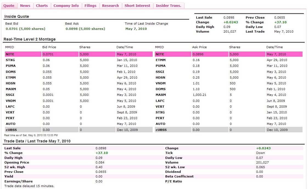Select the NITE bid row market maker
The width and height of the screenshot is (308, 189).
point(10,54)
